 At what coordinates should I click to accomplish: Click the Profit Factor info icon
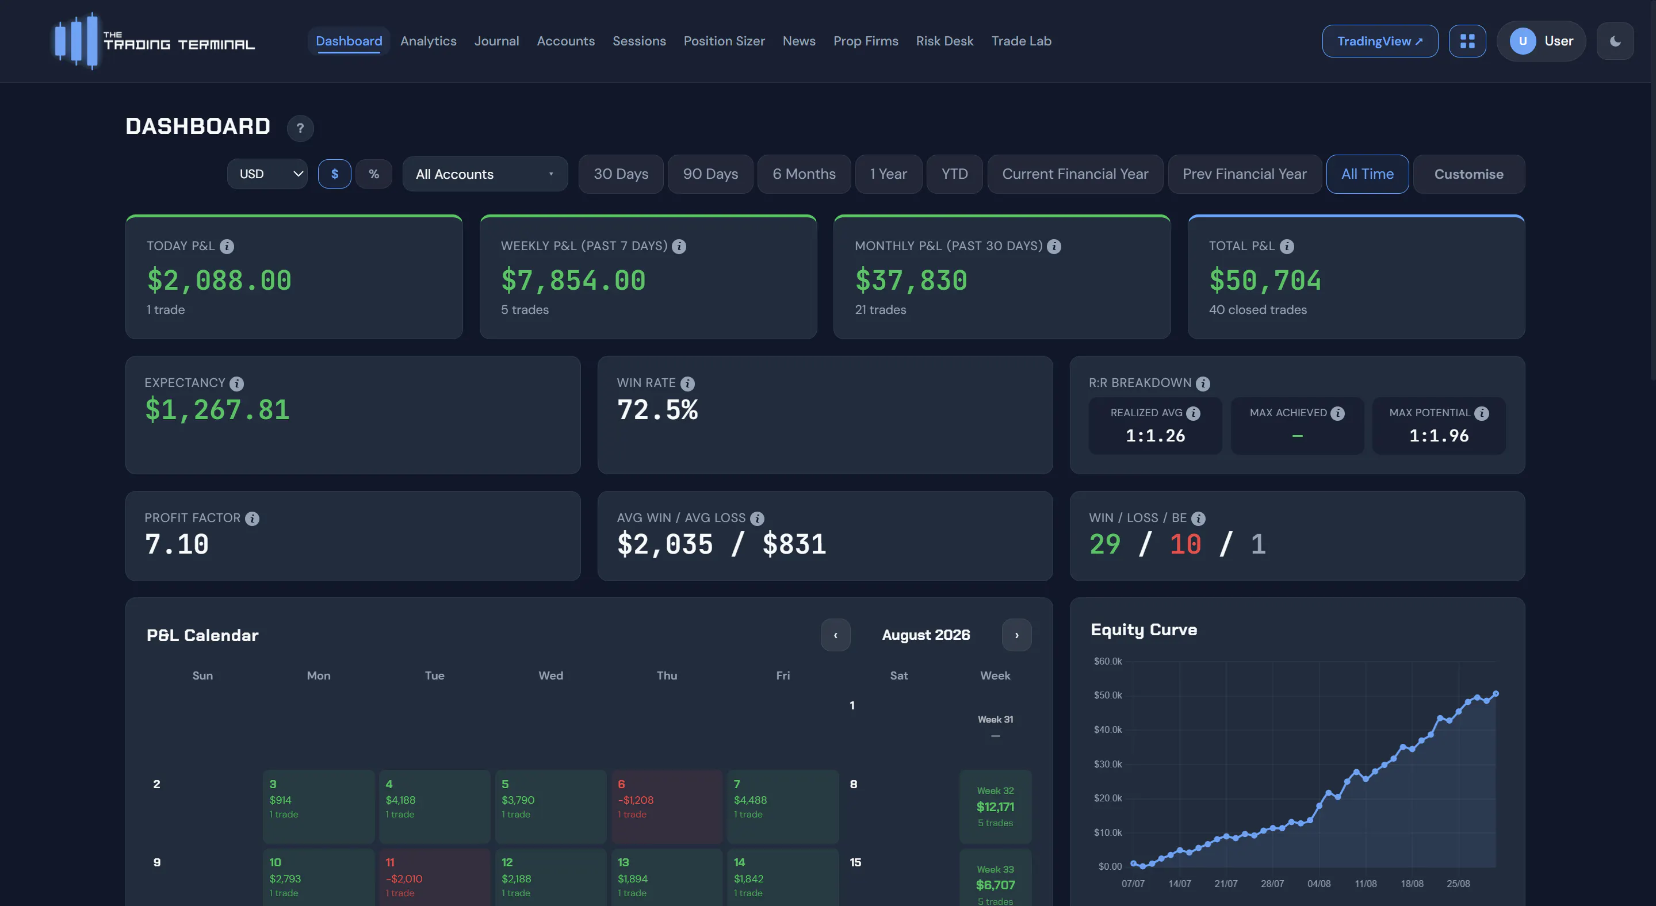252,519
